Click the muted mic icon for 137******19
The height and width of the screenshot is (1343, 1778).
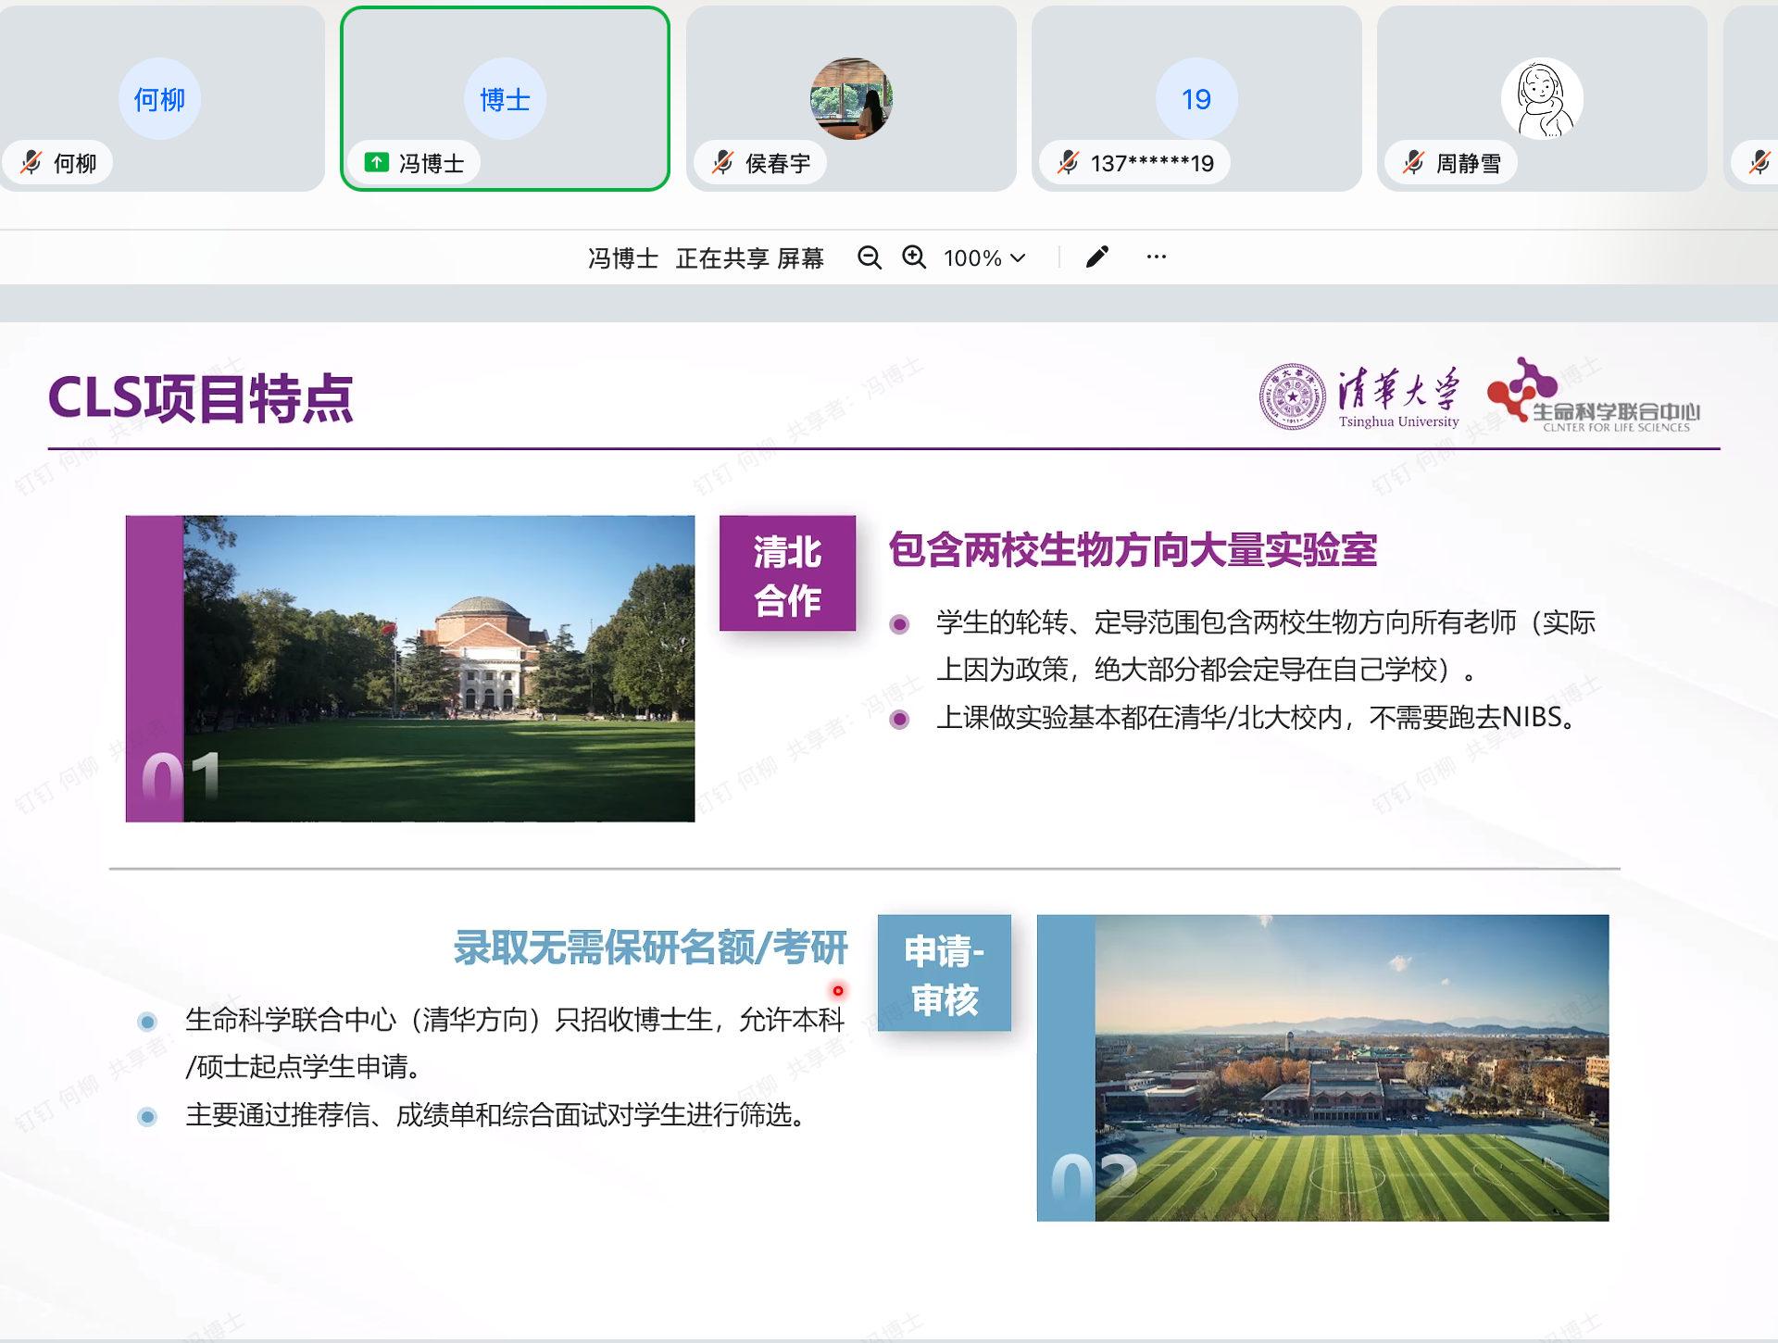pos(1068,163)
